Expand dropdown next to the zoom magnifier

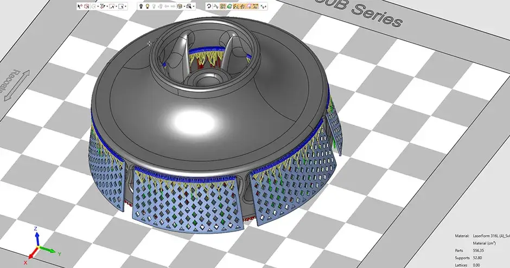194,7
